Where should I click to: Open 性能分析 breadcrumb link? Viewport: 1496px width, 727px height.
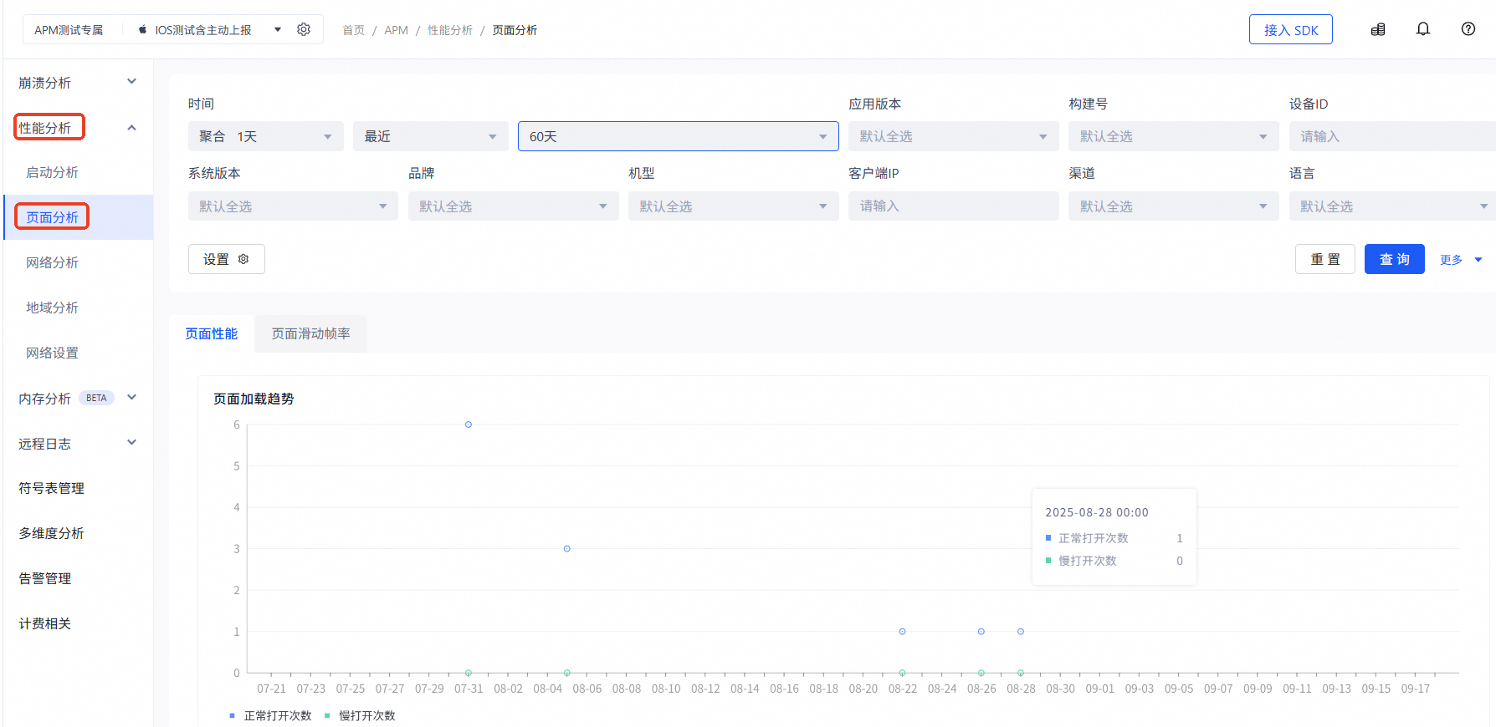pyautogui.click(x=450, y=30)
